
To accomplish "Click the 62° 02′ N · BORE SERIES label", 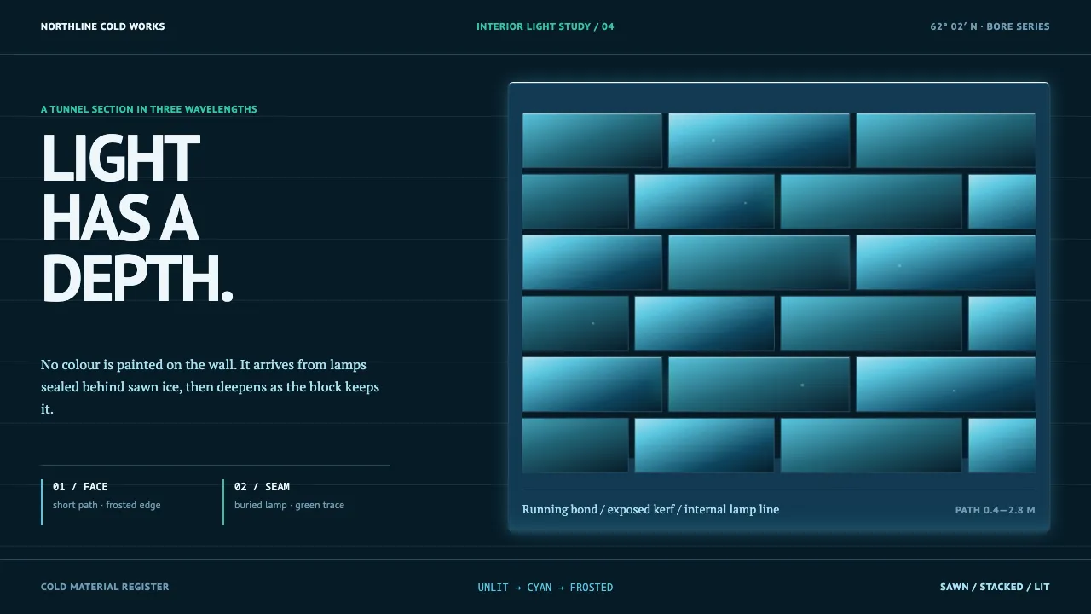I will (990, 26).
